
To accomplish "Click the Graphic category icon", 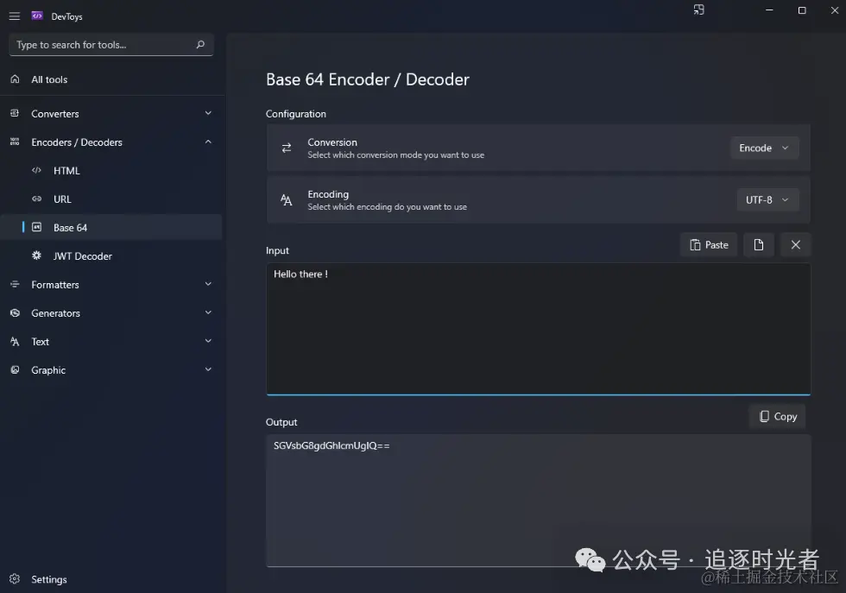I will click(16, 370).
